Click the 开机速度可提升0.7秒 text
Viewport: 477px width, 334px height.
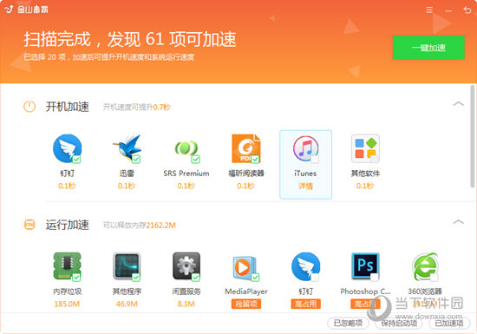pos(136,107)
